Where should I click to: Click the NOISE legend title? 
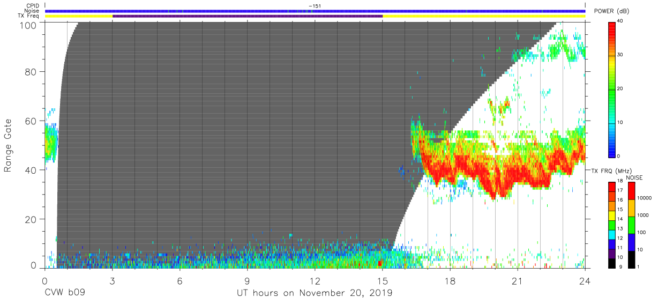point(634,177)
